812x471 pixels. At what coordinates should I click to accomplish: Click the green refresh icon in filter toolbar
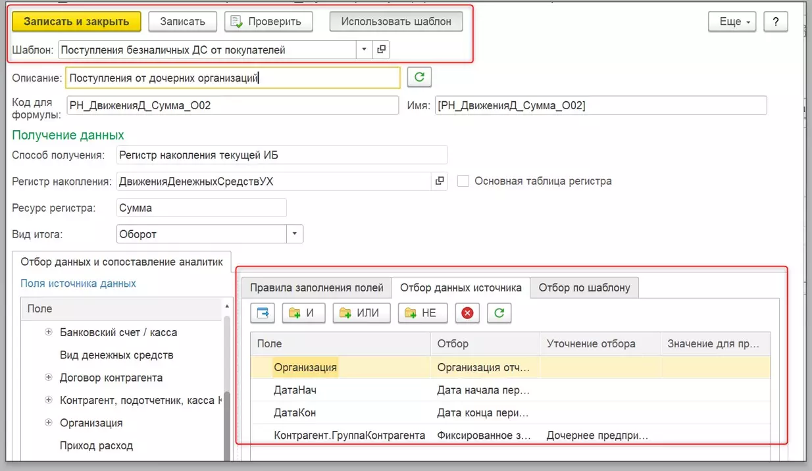tap(499, 313)
